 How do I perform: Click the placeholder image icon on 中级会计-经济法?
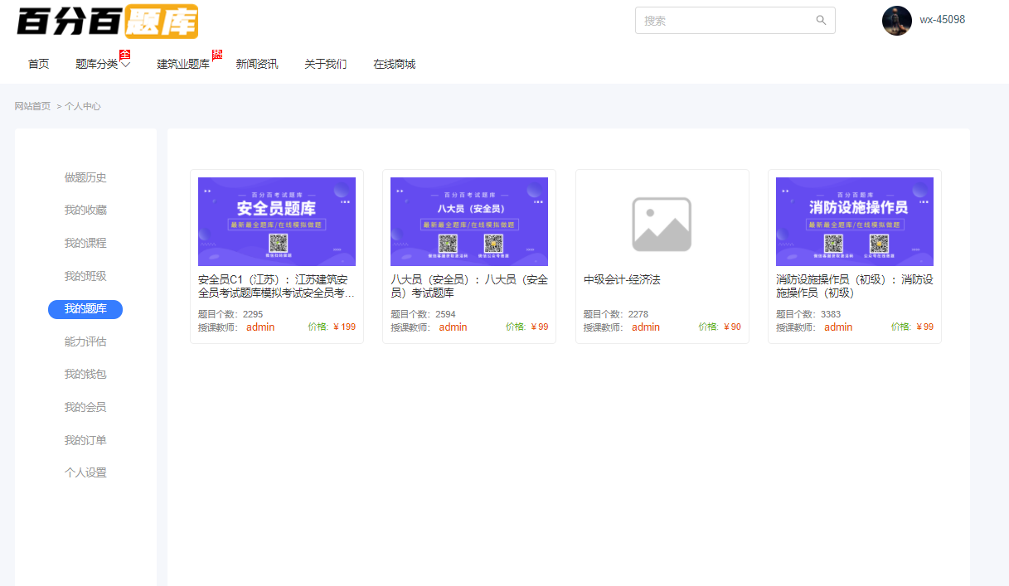point(662,224)
